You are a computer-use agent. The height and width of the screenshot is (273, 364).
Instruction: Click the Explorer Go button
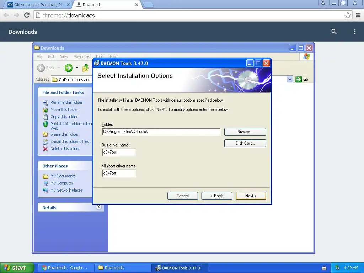pyautogui.click(x=302, y=79)
